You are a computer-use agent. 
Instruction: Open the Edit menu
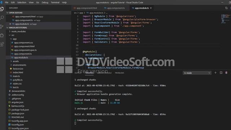tap(13, 3)
